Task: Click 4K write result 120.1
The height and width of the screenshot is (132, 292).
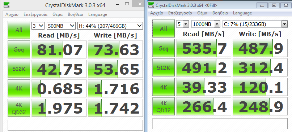Action: point(260,87)
